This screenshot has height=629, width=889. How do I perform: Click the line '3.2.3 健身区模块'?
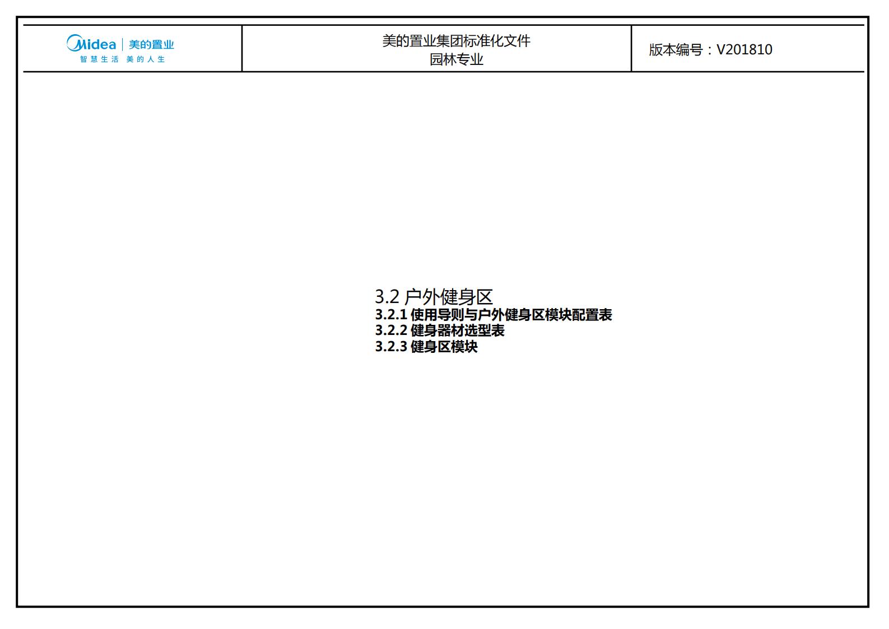[x=426, y=347]
